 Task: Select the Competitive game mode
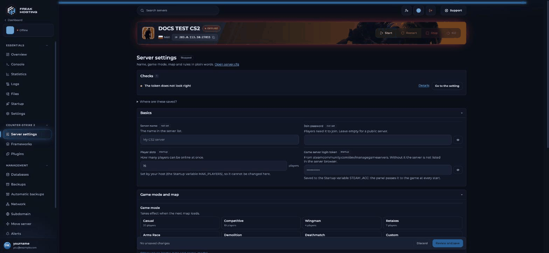click(x=260, y=223)
